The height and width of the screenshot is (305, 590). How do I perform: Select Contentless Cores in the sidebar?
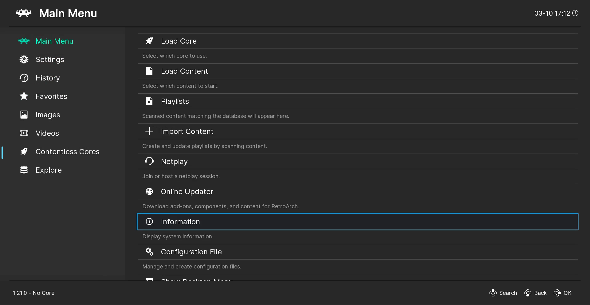[x=67, y=152]
